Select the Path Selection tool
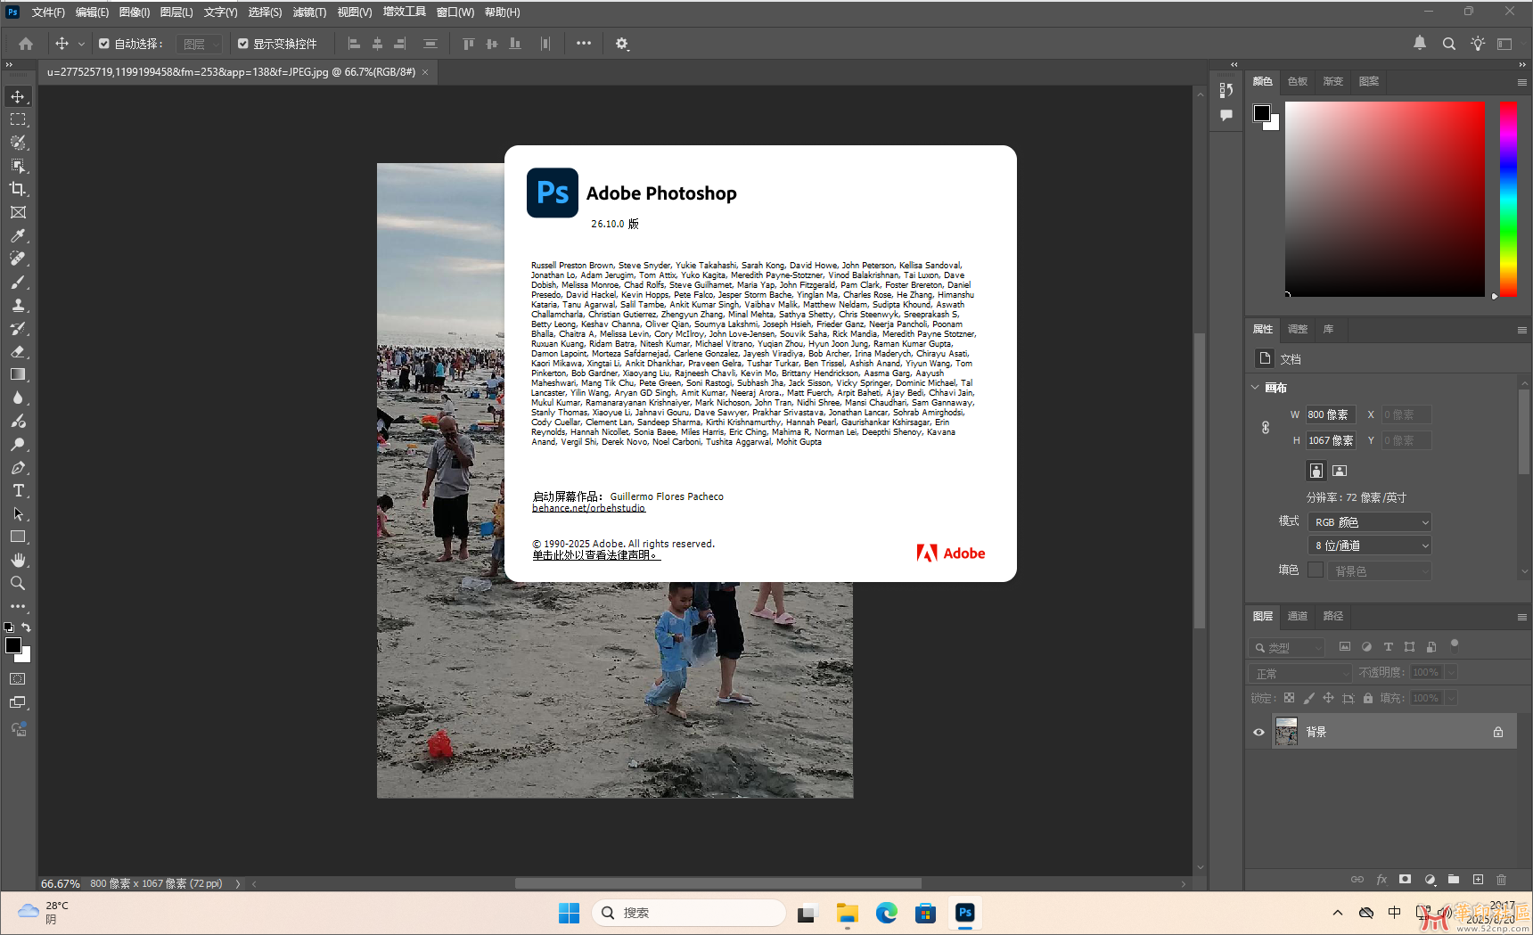This screenshot has width=1533, height=935. (x=18, y=513)
